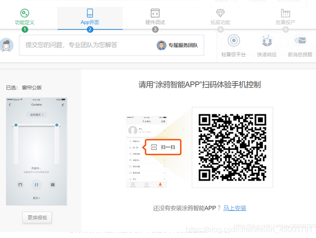Click the 轻量级平台 target icon
316x238 pixels.
pos(234,40)
